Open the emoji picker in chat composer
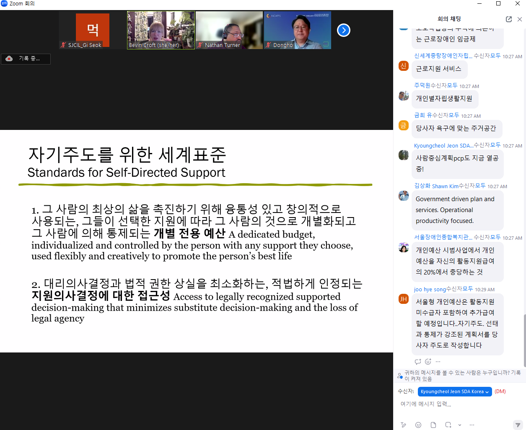Image resolution: width=526 pixels, height=430 pixels. pyautogui.click(x=418, y=425)
